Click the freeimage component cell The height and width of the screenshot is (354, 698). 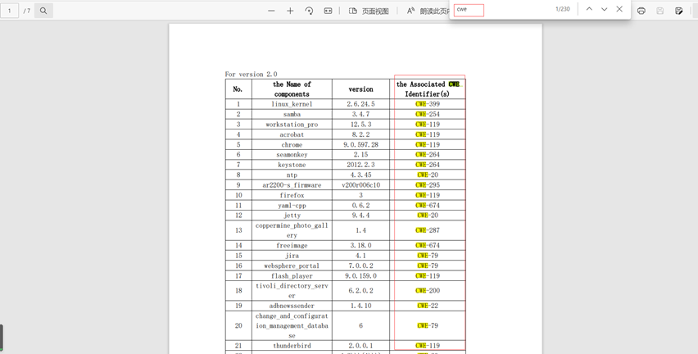[292, 245]
